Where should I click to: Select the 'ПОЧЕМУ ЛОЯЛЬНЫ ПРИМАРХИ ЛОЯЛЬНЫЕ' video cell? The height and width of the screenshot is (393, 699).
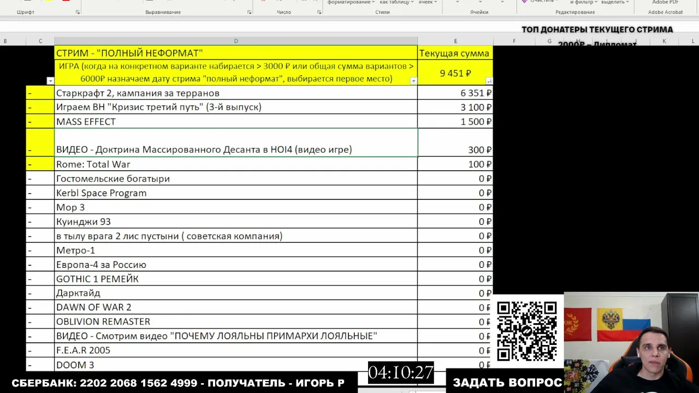pyautogui.click(x=236, y=336)
